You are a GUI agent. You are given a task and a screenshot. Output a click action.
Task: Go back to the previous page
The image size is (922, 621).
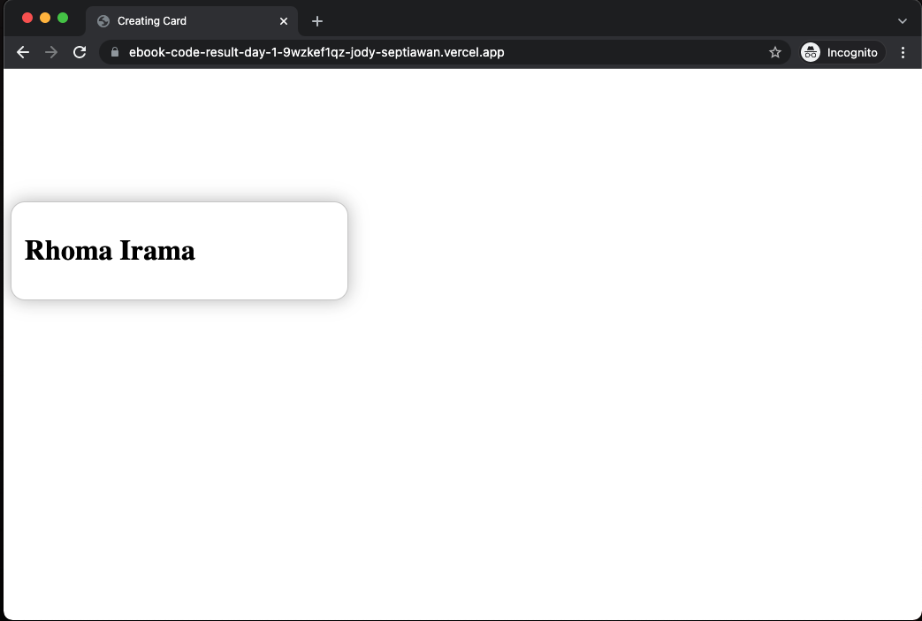23,52
